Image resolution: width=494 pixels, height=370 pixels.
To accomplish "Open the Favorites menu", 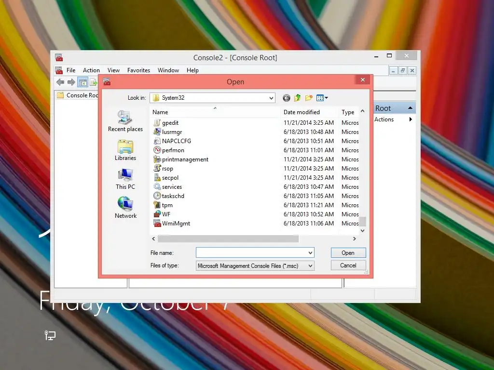I will point(138,70).
